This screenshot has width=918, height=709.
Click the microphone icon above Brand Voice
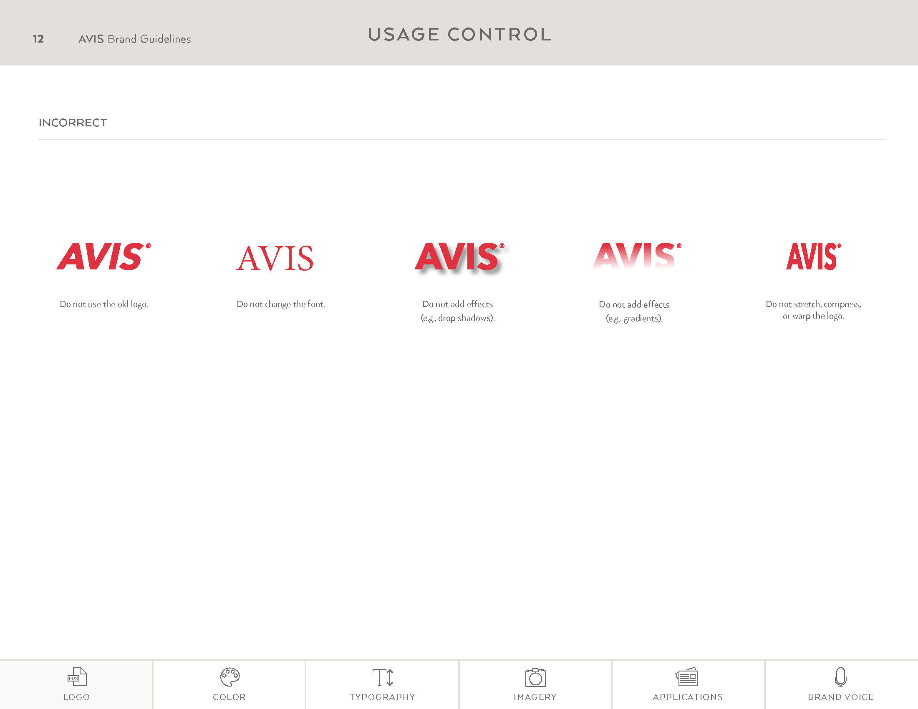[841, 677]
